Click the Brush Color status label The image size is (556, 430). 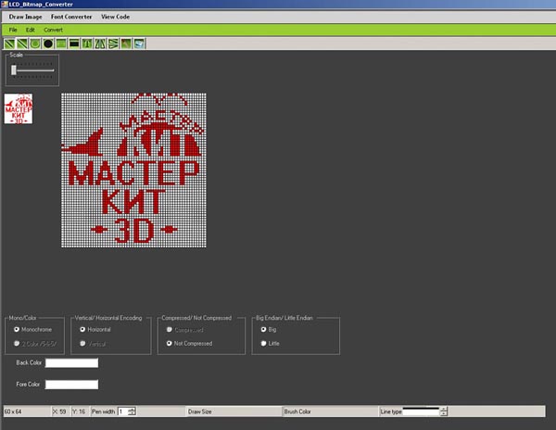click(x=297, y=411)
